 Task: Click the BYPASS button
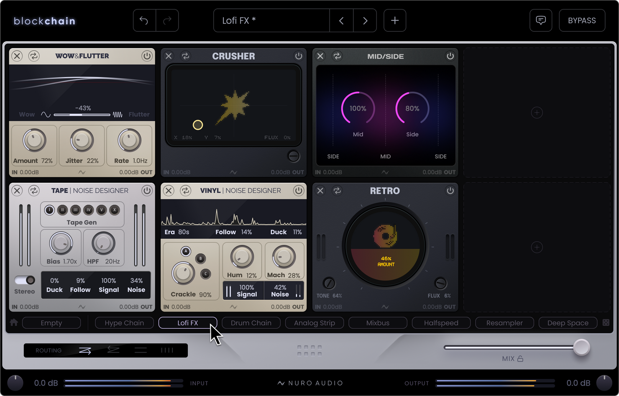tap(582, 20)
